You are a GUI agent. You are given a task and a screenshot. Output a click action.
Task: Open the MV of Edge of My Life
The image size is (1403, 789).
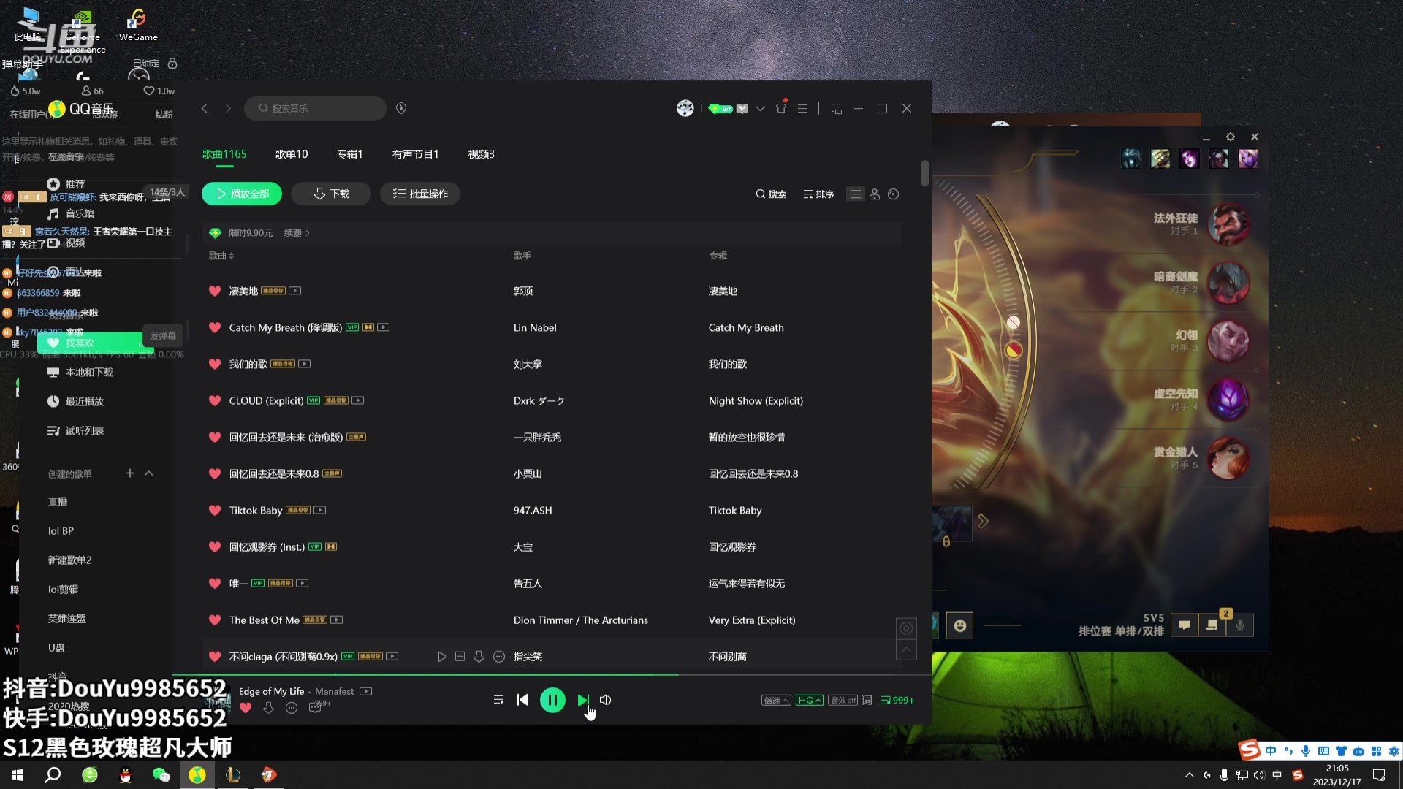click(366, 691)
